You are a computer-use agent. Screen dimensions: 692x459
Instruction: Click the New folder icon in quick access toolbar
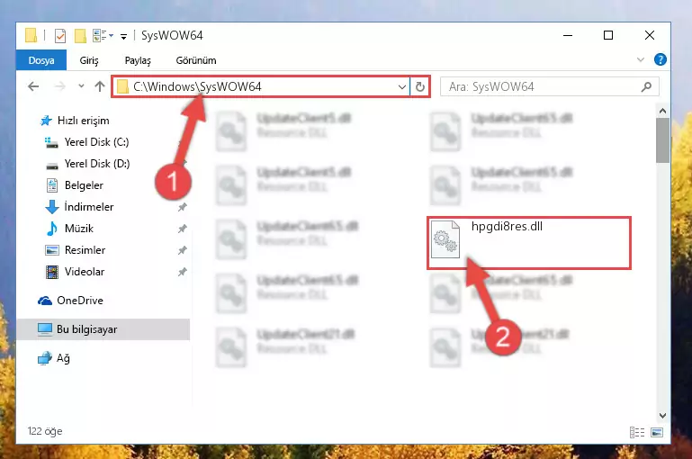click(80, 36)
